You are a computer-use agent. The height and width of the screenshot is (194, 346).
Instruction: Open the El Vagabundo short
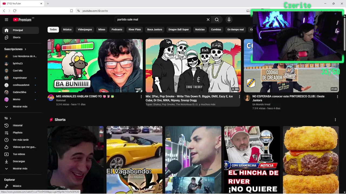(x=134, y=160)
